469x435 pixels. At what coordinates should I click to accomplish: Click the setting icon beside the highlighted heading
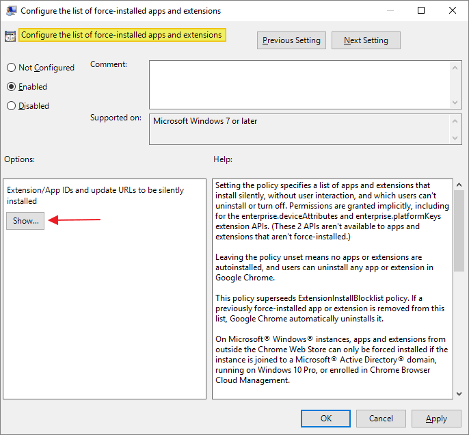pyautogui.click(x=10, y=36)
